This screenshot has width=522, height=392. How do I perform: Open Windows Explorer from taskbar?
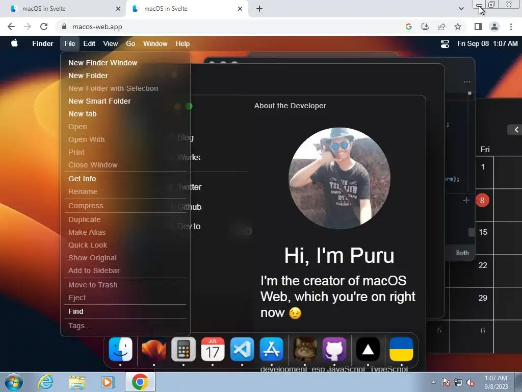click(x=77, y=382)
